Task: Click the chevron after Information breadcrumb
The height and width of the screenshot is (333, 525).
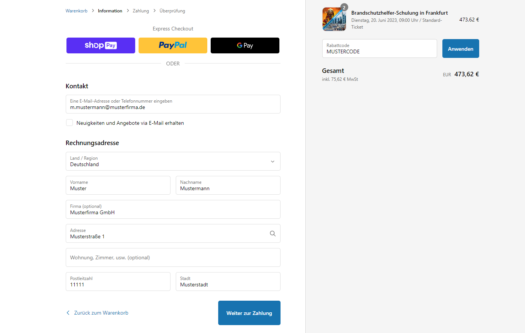Action: coord(128,11)
